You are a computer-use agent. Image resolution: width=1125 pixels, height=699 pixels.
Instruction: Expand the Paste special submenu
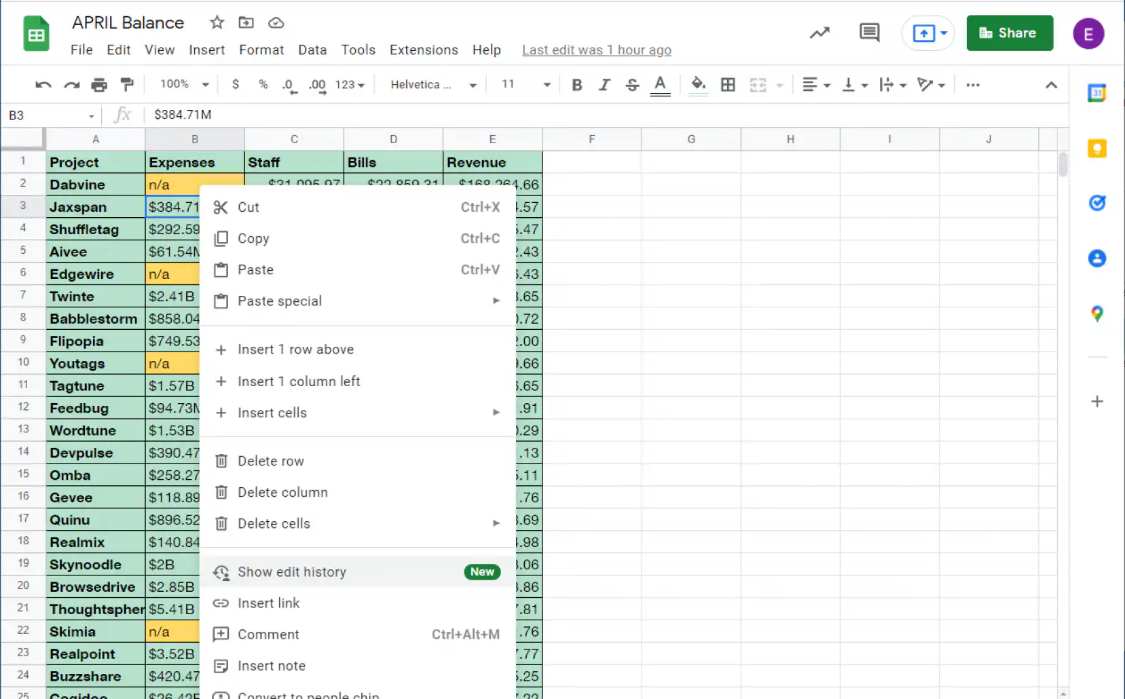point(358,301)
